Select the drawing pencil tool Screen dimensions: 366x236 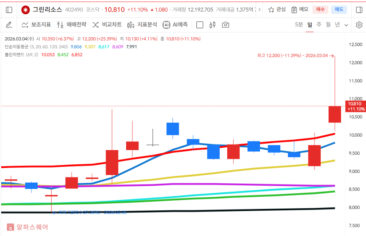tap(9, 25)
